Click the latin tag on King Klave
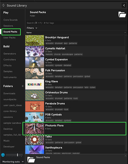 pyautogui.click(x=87, y=88)
